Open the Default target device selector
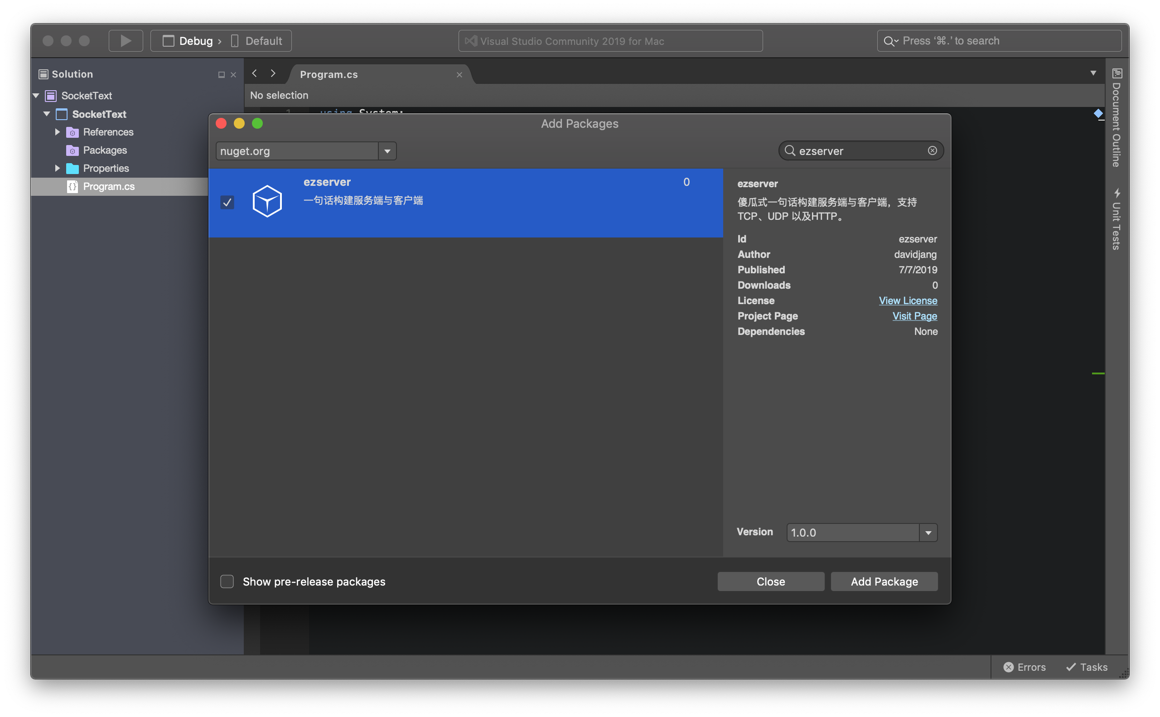The width and height of the screenshot is (1160, 717). 257,41
